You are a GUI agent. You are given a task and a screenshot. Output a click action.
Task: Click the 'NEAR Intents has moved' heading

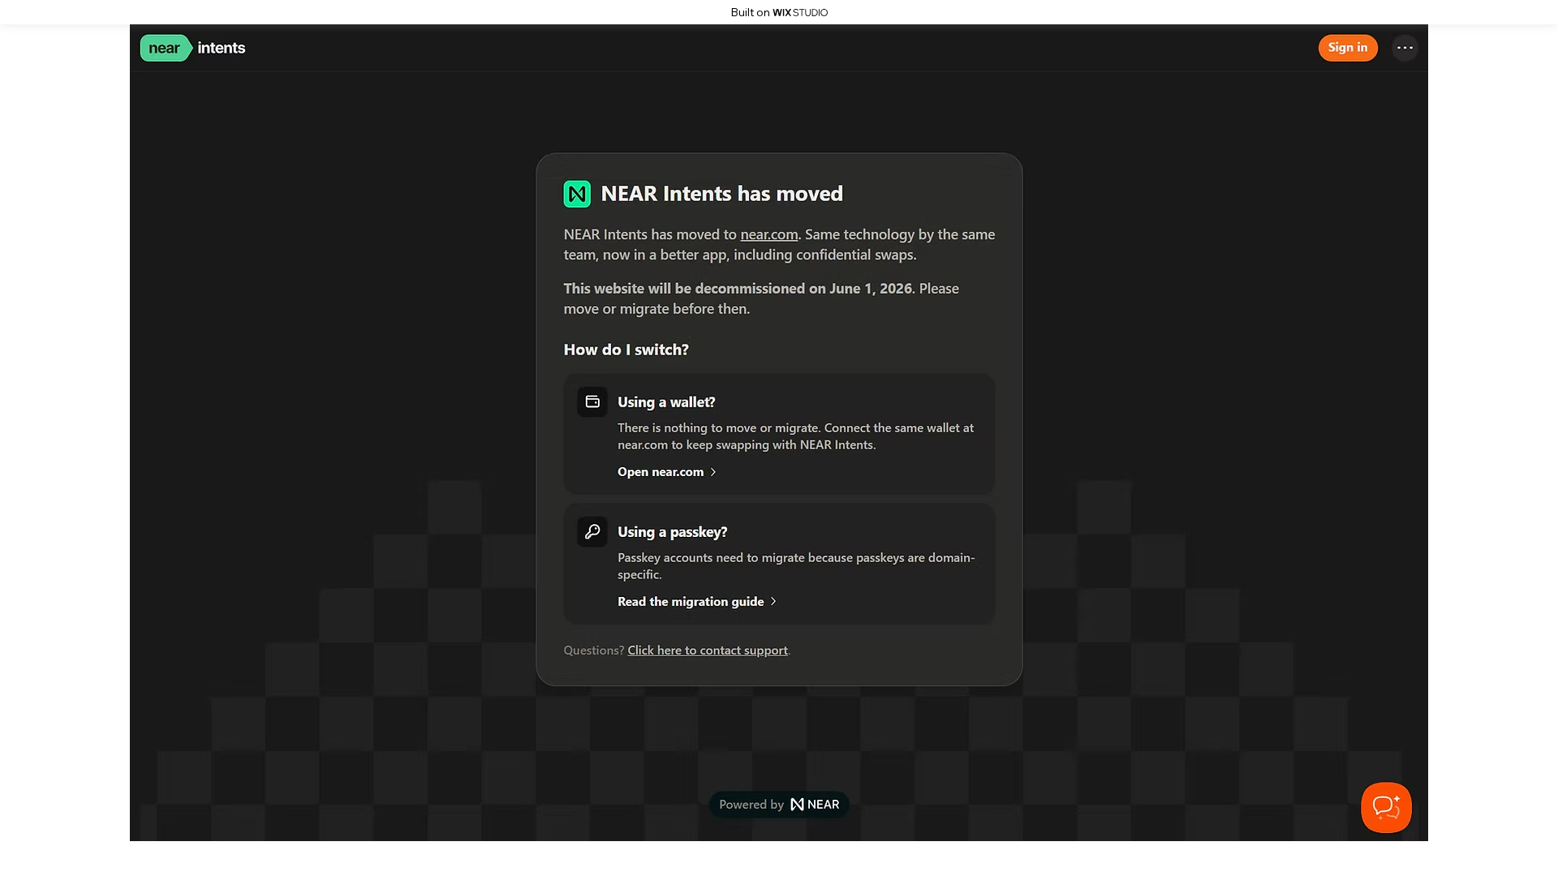[x=722, y=194]
